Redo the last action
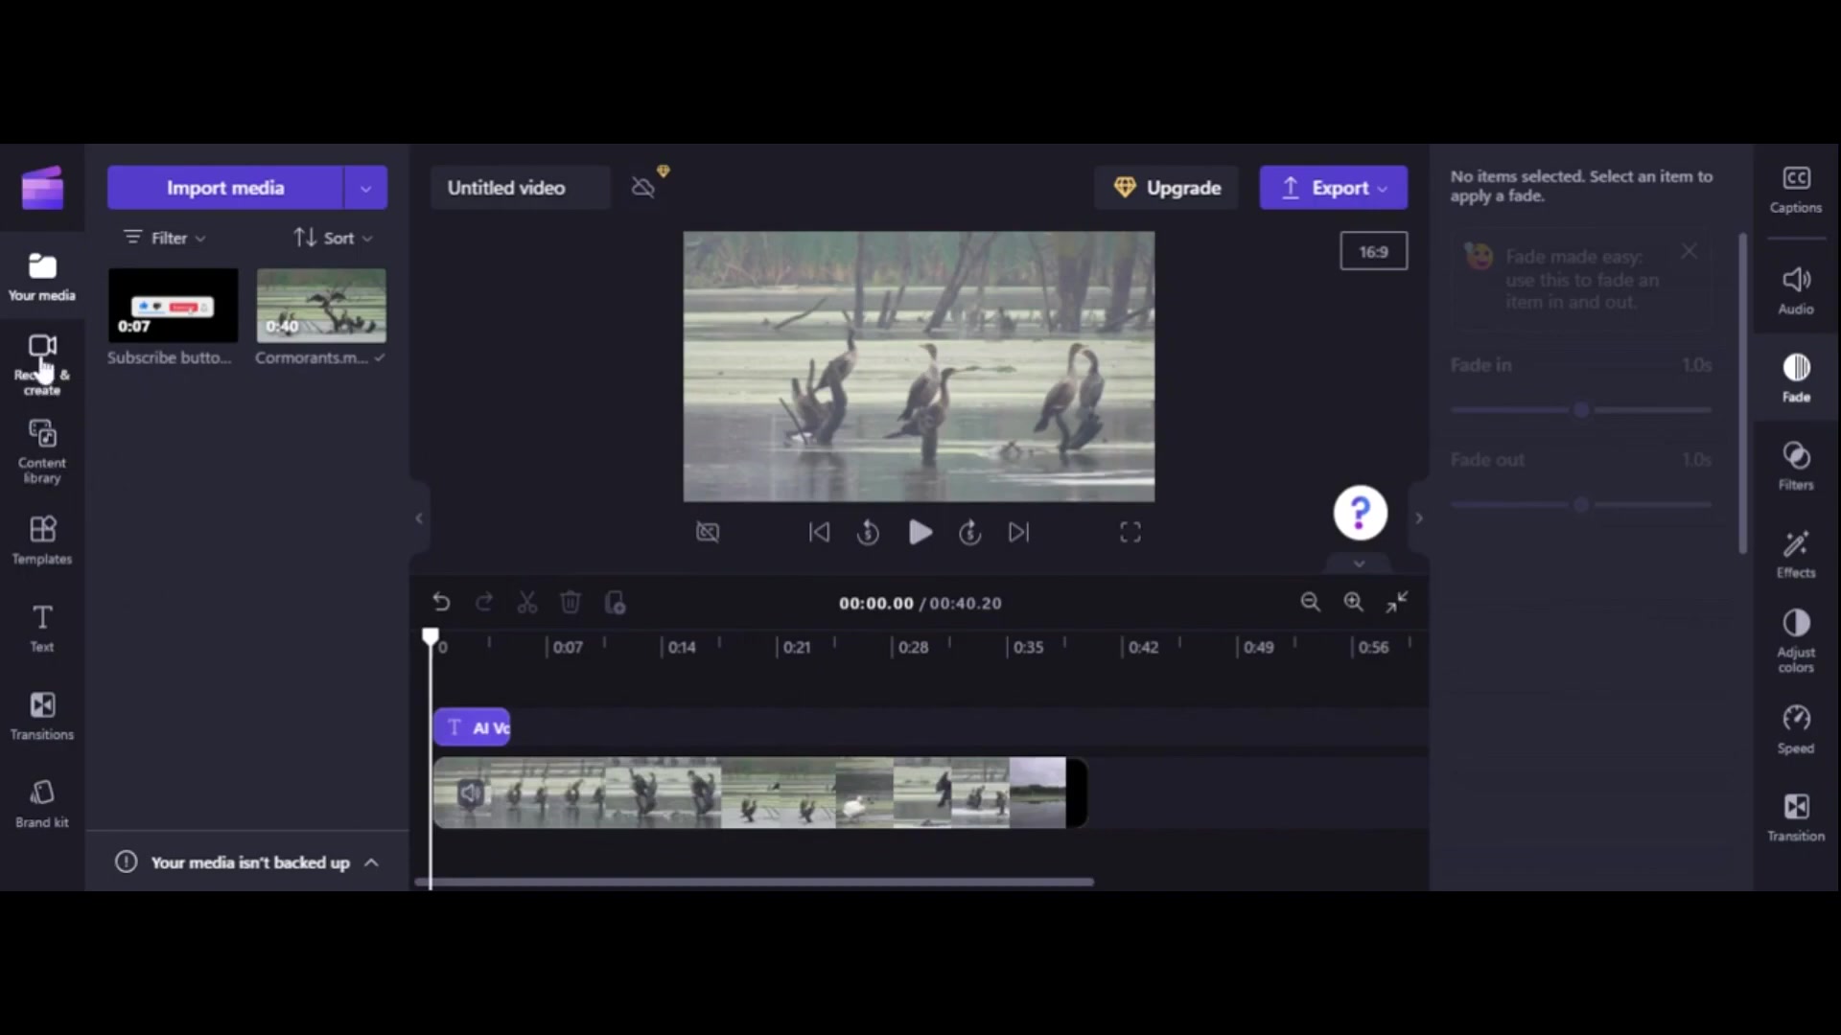 (484, 602)
